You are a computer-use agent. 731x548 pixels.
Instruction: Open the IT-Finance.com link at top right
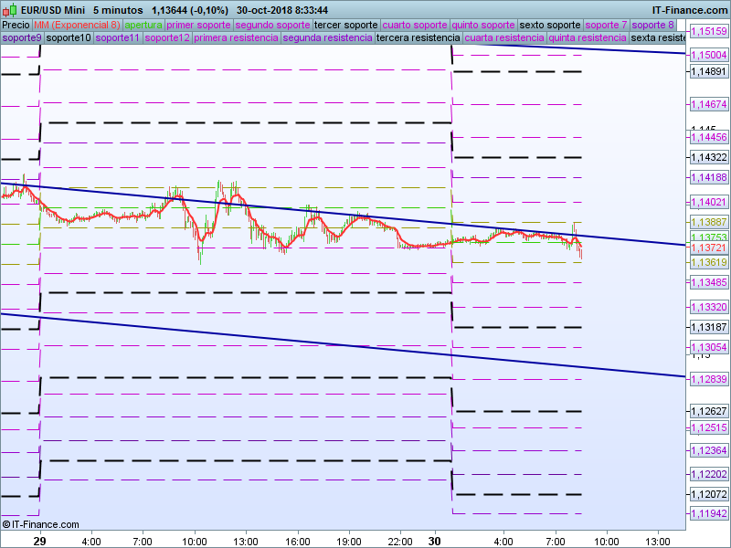(x=689, y=9)
